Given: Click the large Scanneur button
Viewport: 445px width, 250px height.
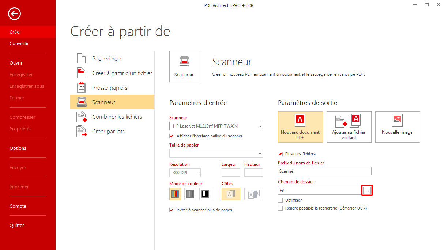Looking at the screenshot, I should coord(184,67).
